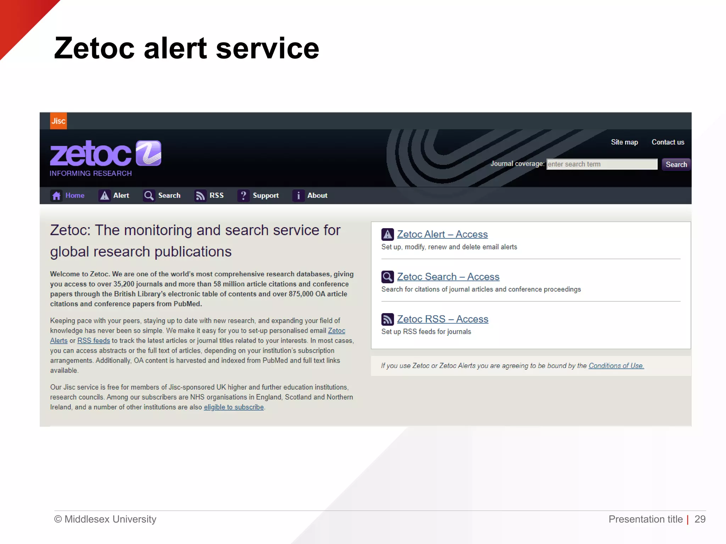Image resolution: width=726 pixels, height=544 pixels.
Task: Click the zetoc logo
Action: [106, 153]
